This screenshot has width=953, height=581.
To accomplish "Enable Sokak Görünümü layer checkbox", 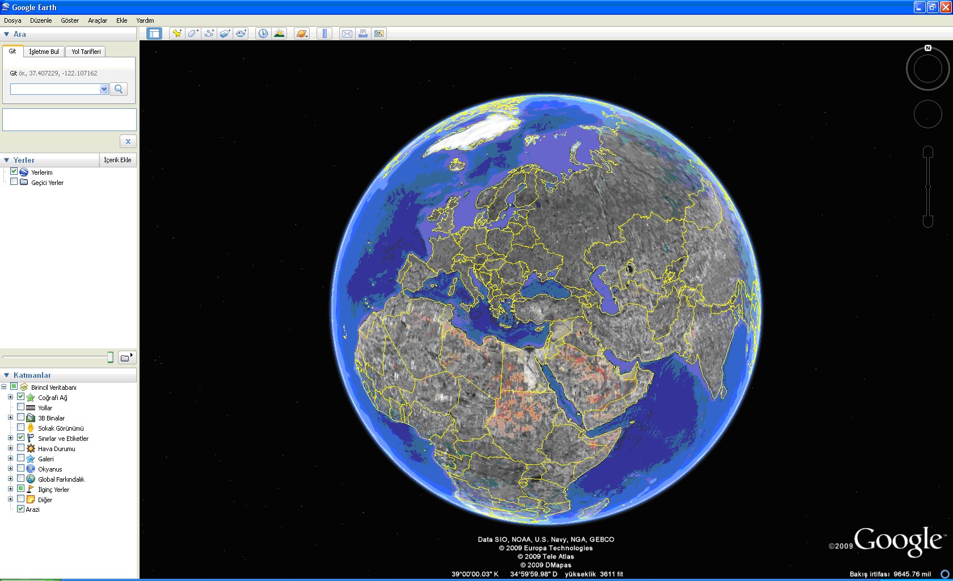I will point(20,427).
